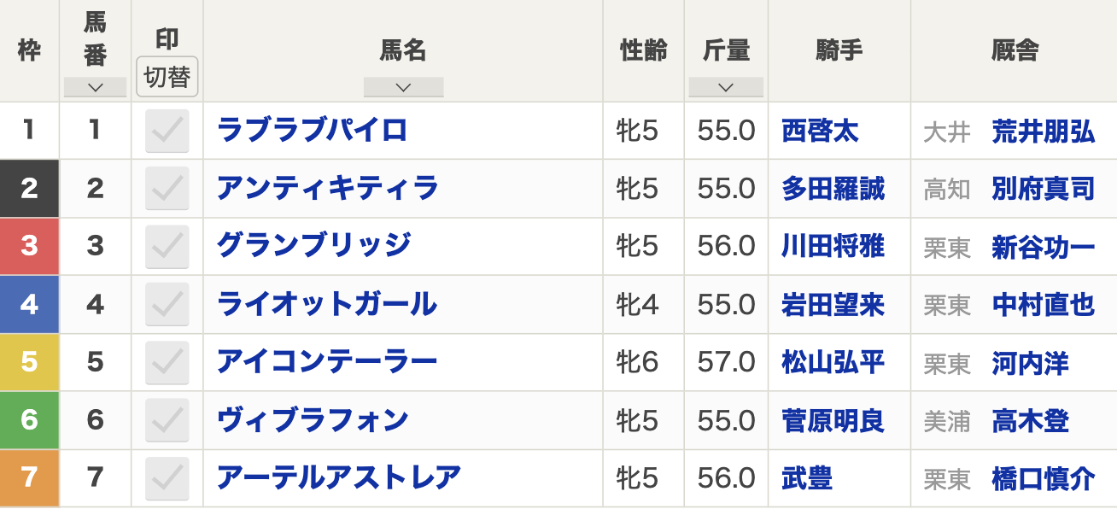Toggle mark checkbox for ヴィブラフォン

pyautogui.click(x=167, y=421)
